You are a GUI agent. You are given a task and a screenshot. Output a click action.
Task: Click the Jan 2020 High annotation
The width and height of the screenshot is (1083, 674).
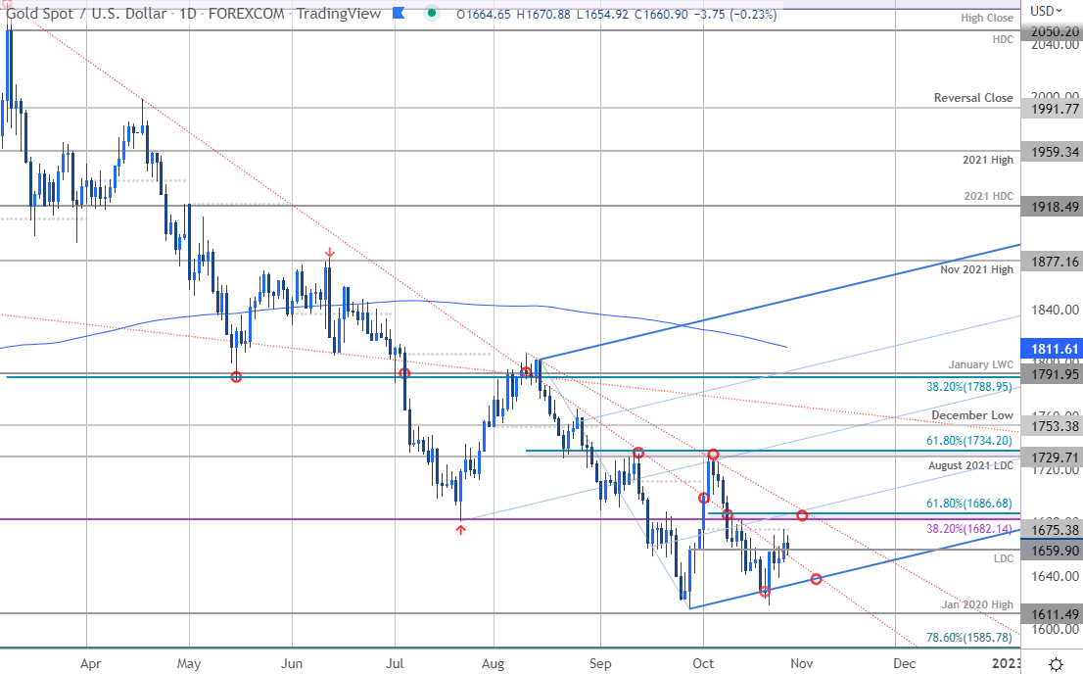point(977,604)
